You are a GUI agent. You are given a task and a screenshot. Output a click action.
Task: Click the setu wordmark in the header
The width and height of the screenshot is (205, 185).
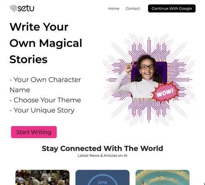coord(26,8)
